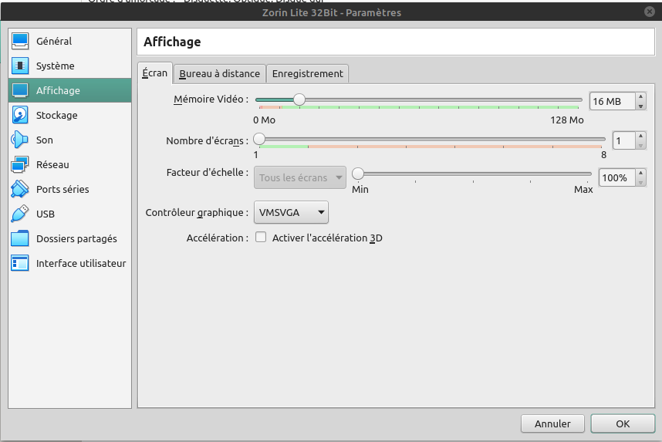
Task: Open the Réseau network icon
Action: (20, 165)
